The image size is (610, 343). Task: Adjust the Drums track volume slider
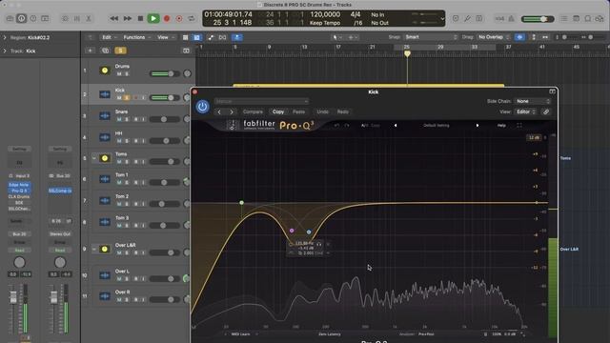point(165,73)
